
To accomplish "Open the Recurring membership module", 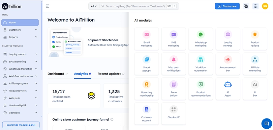I will pyautogui.click(x=146, y=89).
